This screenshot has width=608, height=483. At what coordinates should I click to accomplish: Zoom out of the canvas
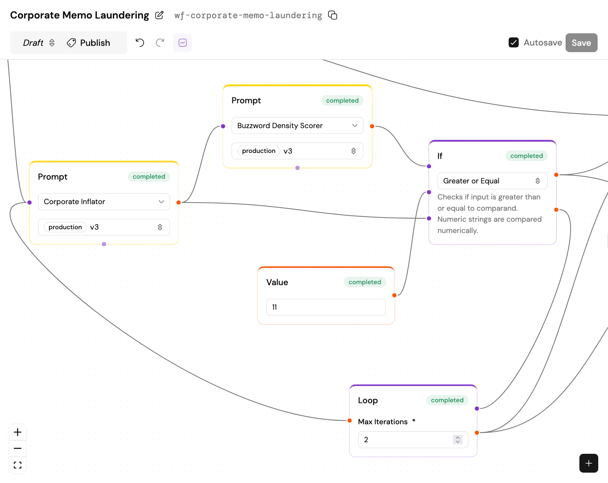point(18,448)
